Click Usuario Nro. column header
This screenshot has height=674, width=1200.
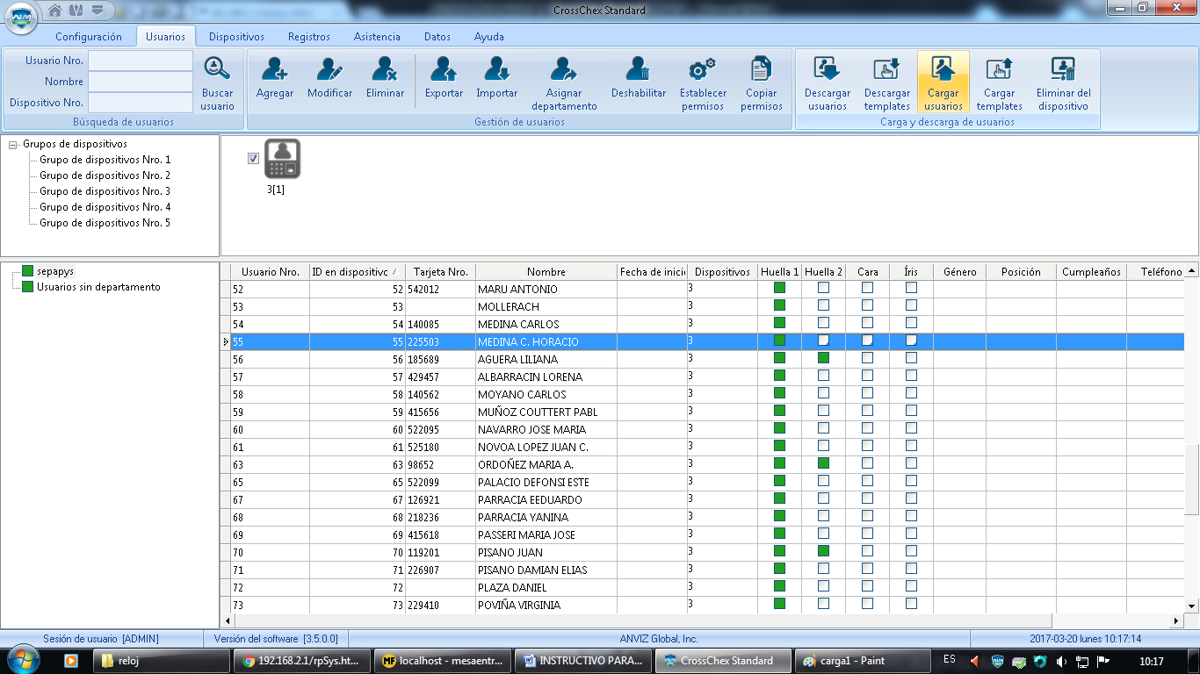(270, 272)
